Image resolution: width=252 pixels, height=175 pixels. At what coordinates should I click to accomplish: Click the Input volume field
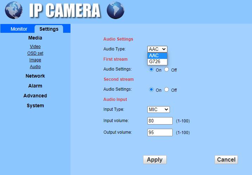click(x=160, y=121)
